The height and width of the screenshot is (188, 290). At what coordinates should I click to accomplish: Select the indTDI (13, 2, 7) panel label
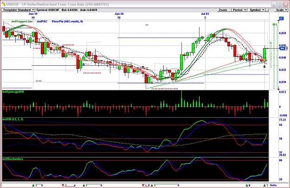pos(13,119)
